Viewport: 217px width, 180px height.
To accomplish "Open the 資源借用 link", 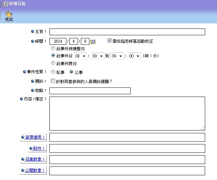I will [35, 137].
